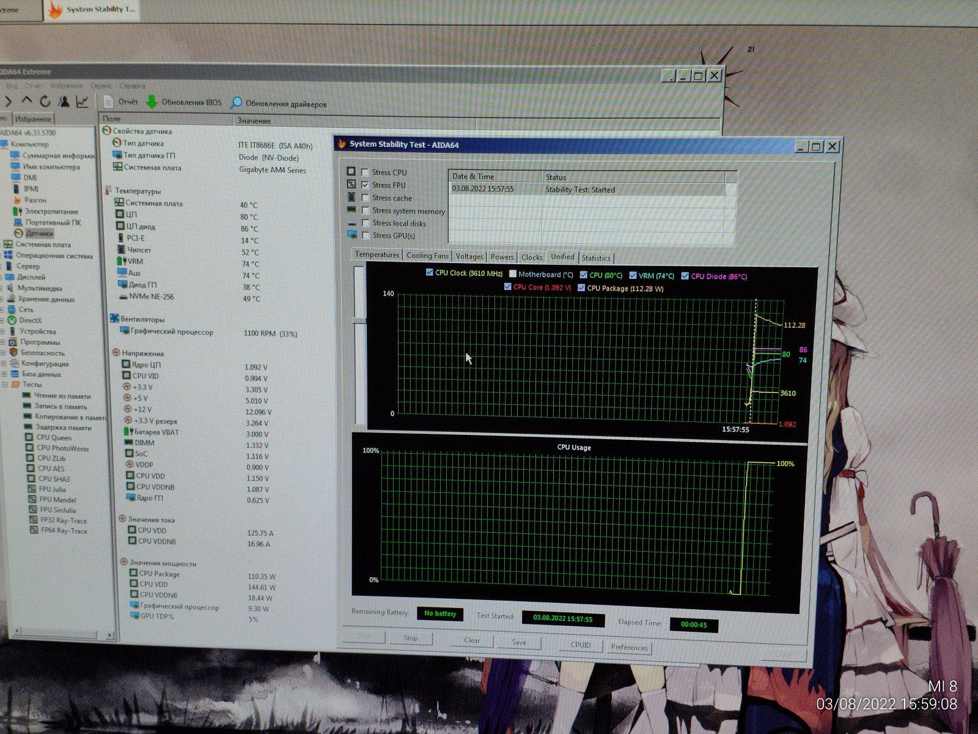Expand the Программы tree node

3,343
